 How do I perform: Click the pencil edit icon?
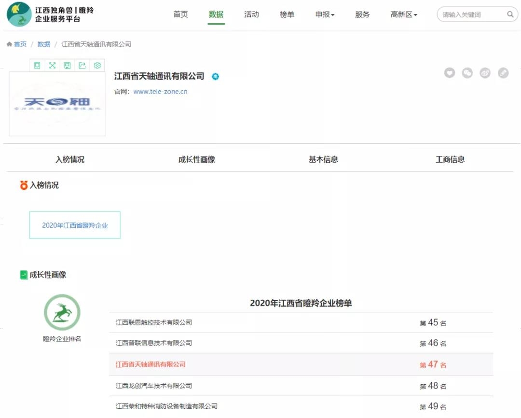pyautogui.click(x=503, y=73)
